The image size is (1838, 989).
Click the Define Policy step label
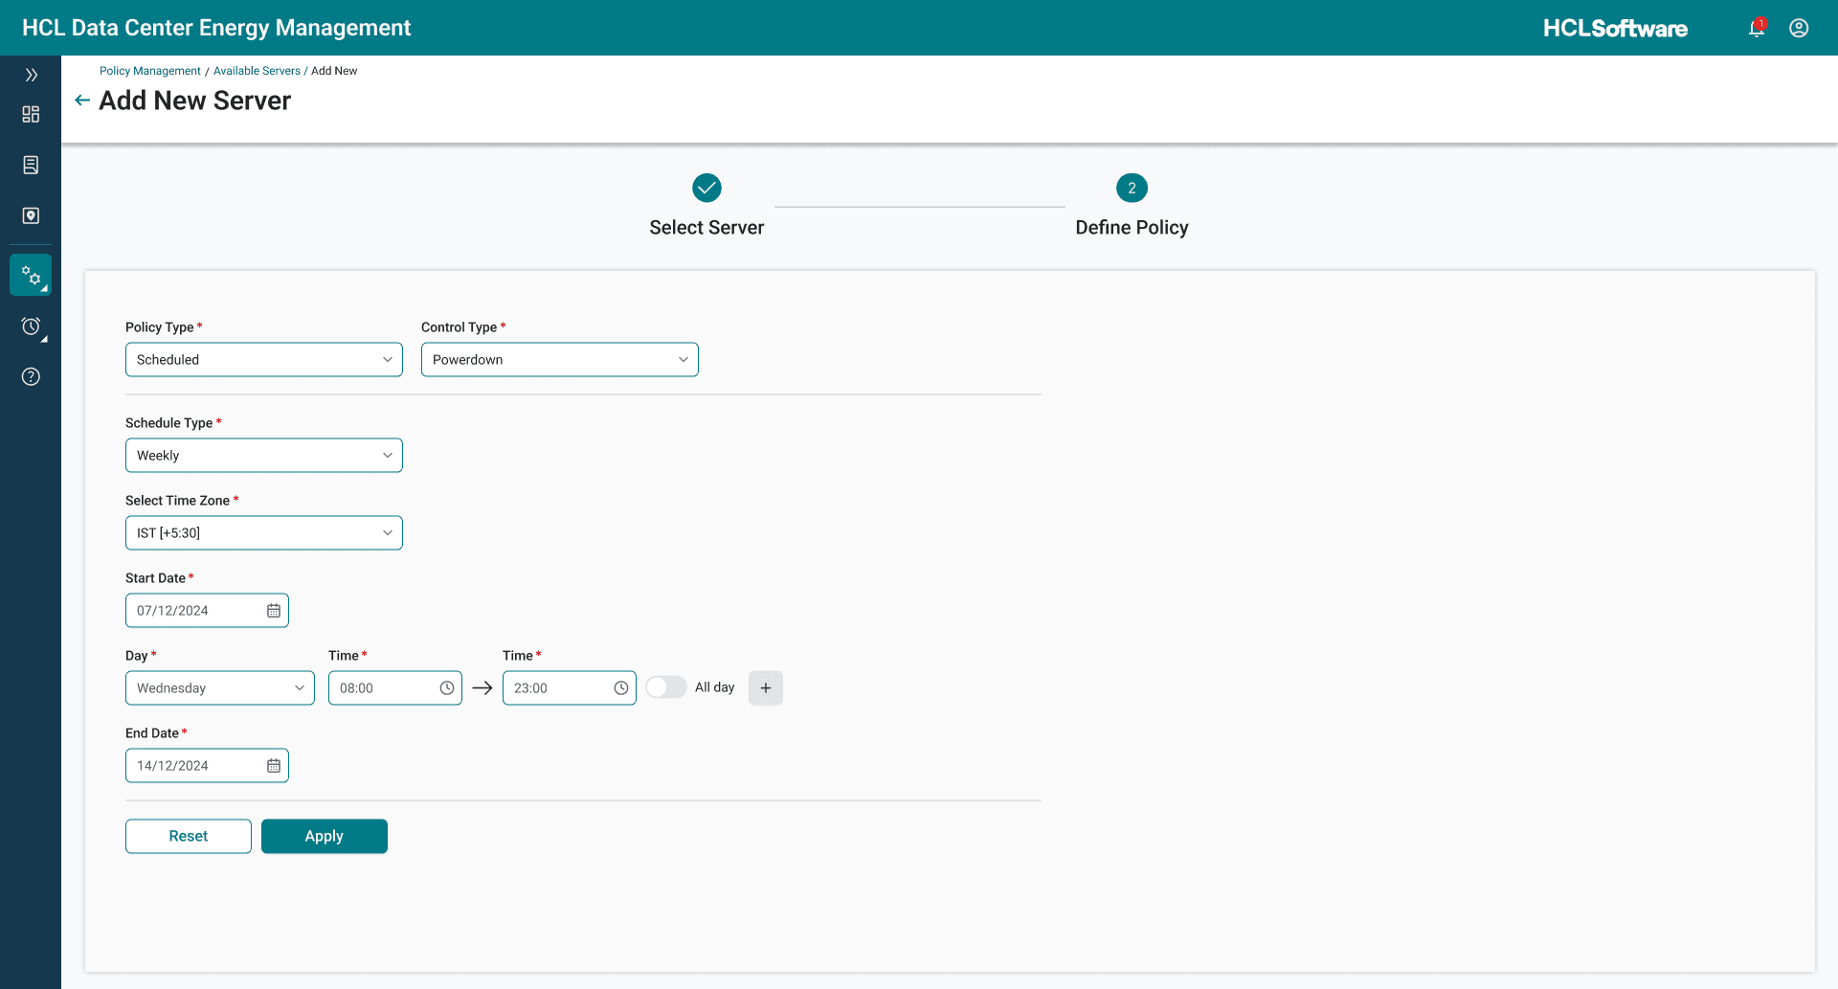click(x=1132, y=228)
